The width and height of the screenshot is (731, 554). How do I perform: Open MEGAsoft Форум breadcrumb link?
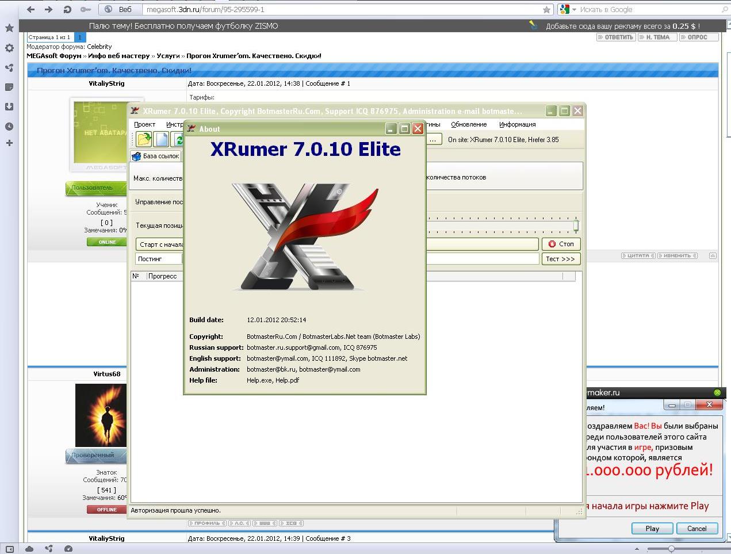[54, 56]
